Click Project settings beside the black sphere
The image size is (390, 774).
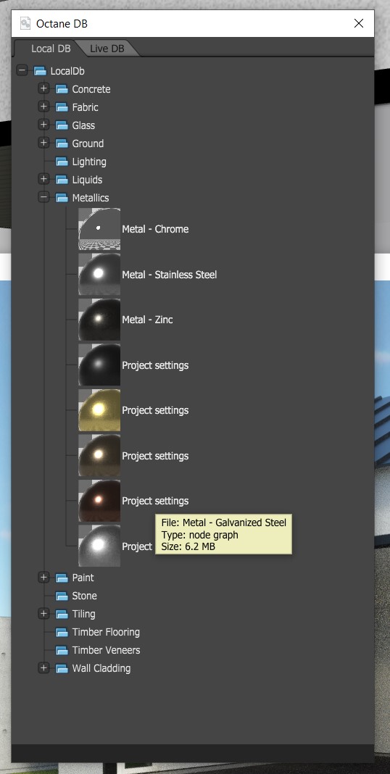click(x=155, y=365)
